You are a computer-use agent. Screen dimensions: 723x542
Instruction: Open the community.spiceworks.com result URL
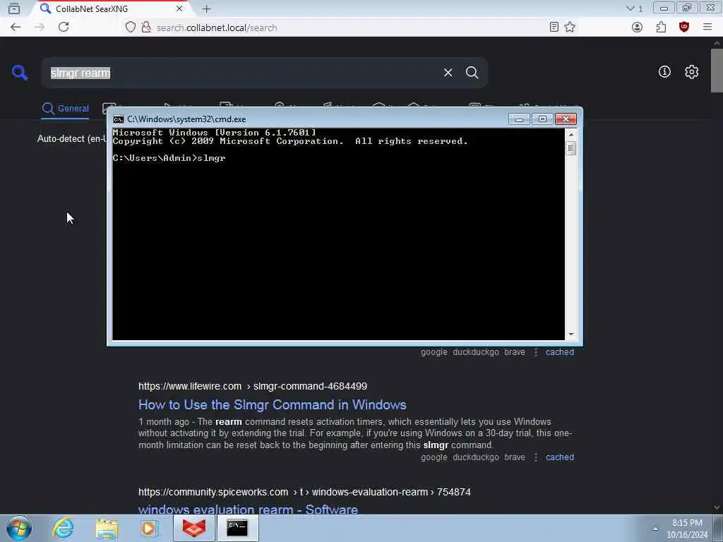[x=304, y=492]
